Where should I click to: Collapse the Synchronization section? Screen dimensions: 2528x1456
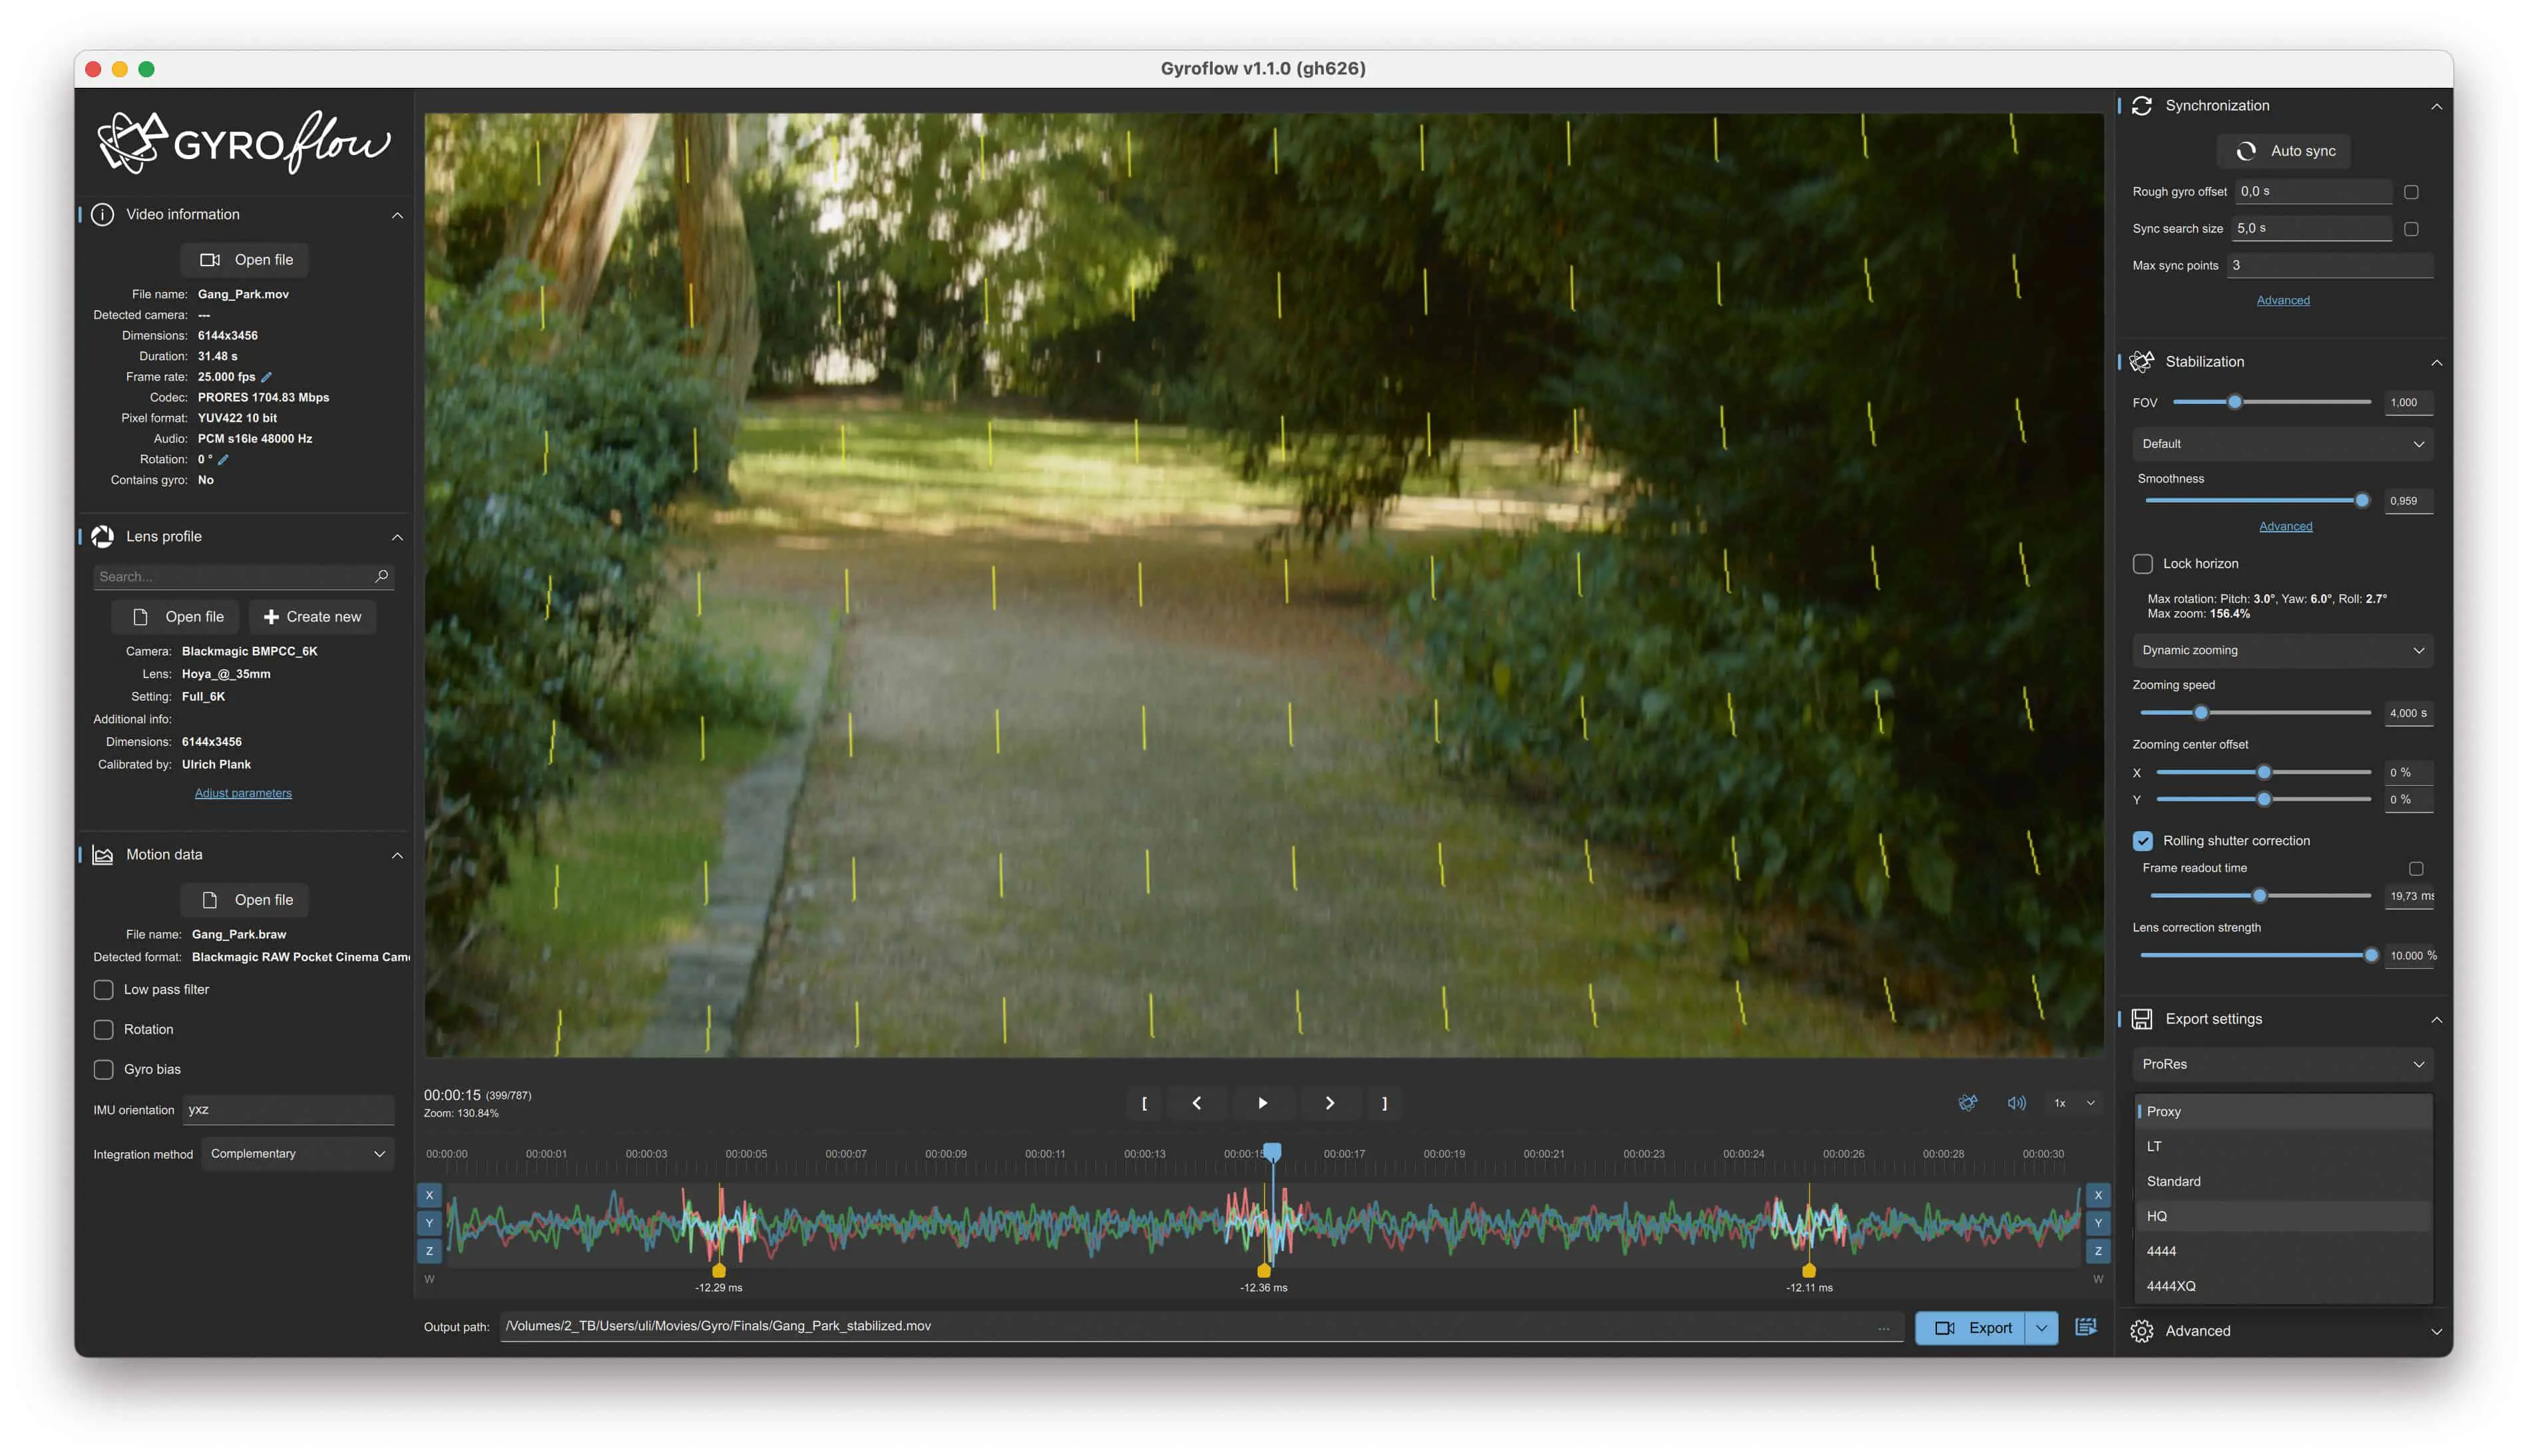(x=2436, y=106)
